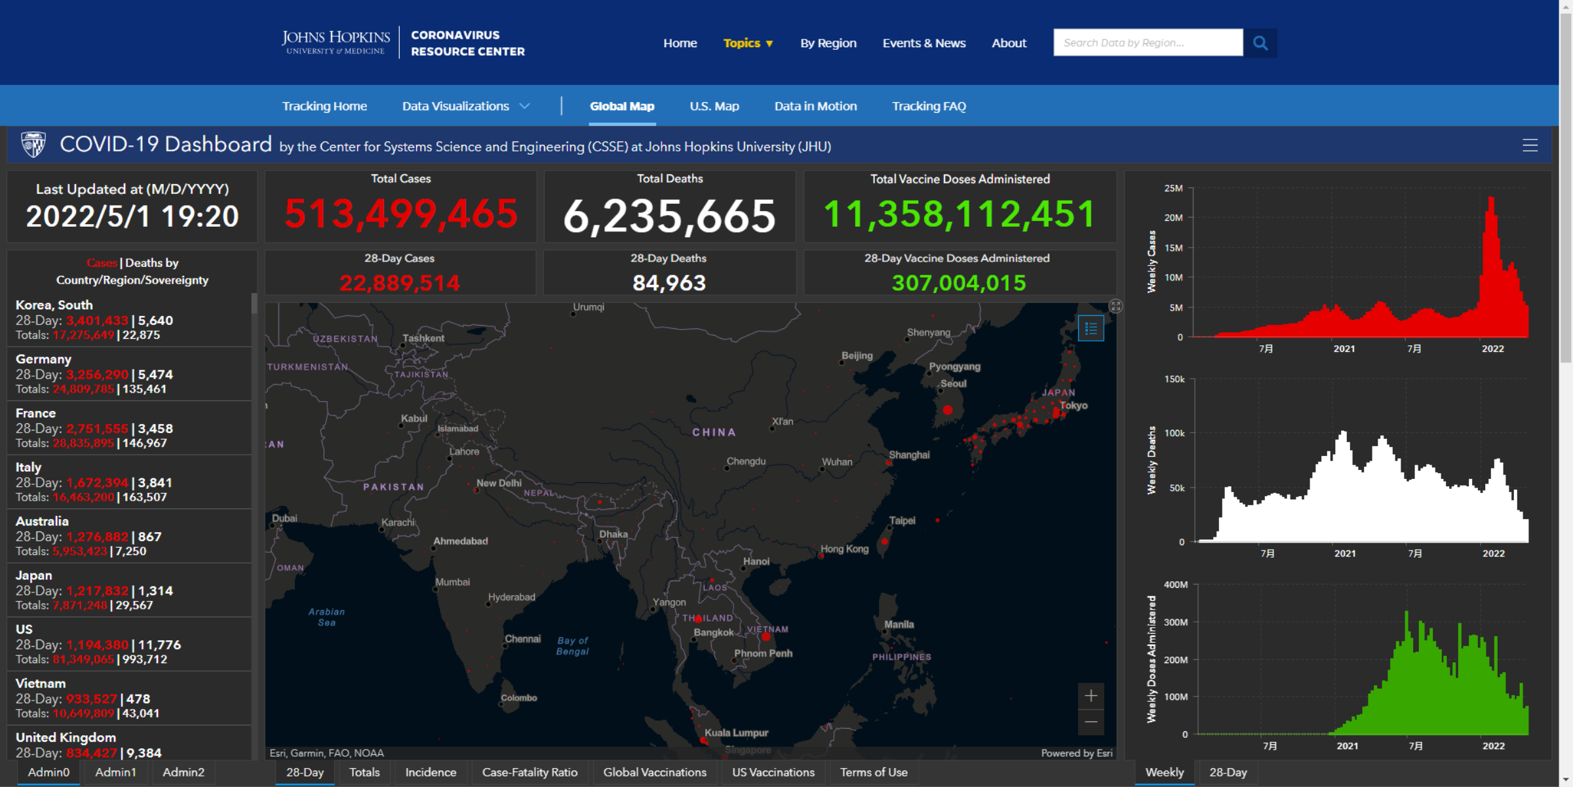1573x787 pixels.
Task: Open the Case-Fatality Ratio tab
Action: (x=530, y=773)
